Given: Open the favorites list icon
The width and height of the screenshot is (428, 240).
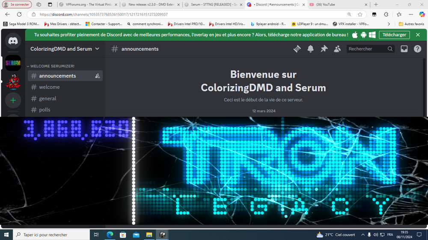Looking at the screenshot, I should 399,15.
